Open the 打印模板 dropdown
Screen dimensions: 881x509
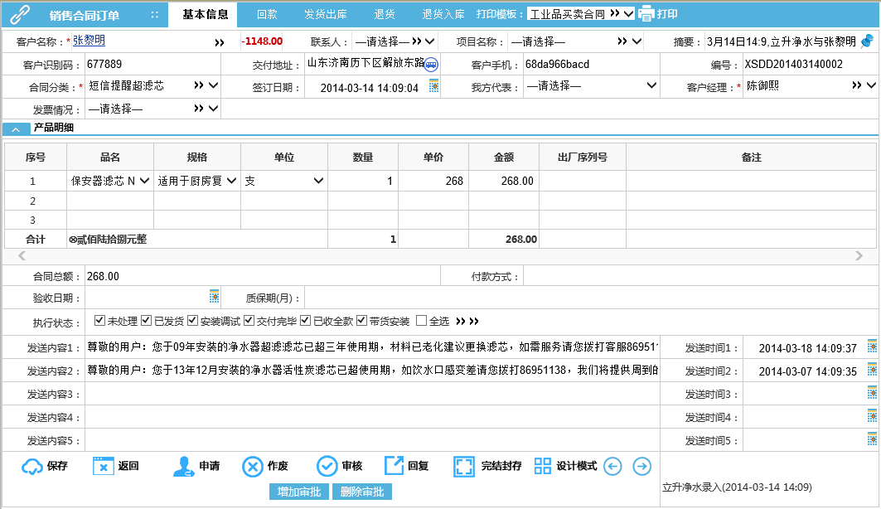[x=629, y=13]
